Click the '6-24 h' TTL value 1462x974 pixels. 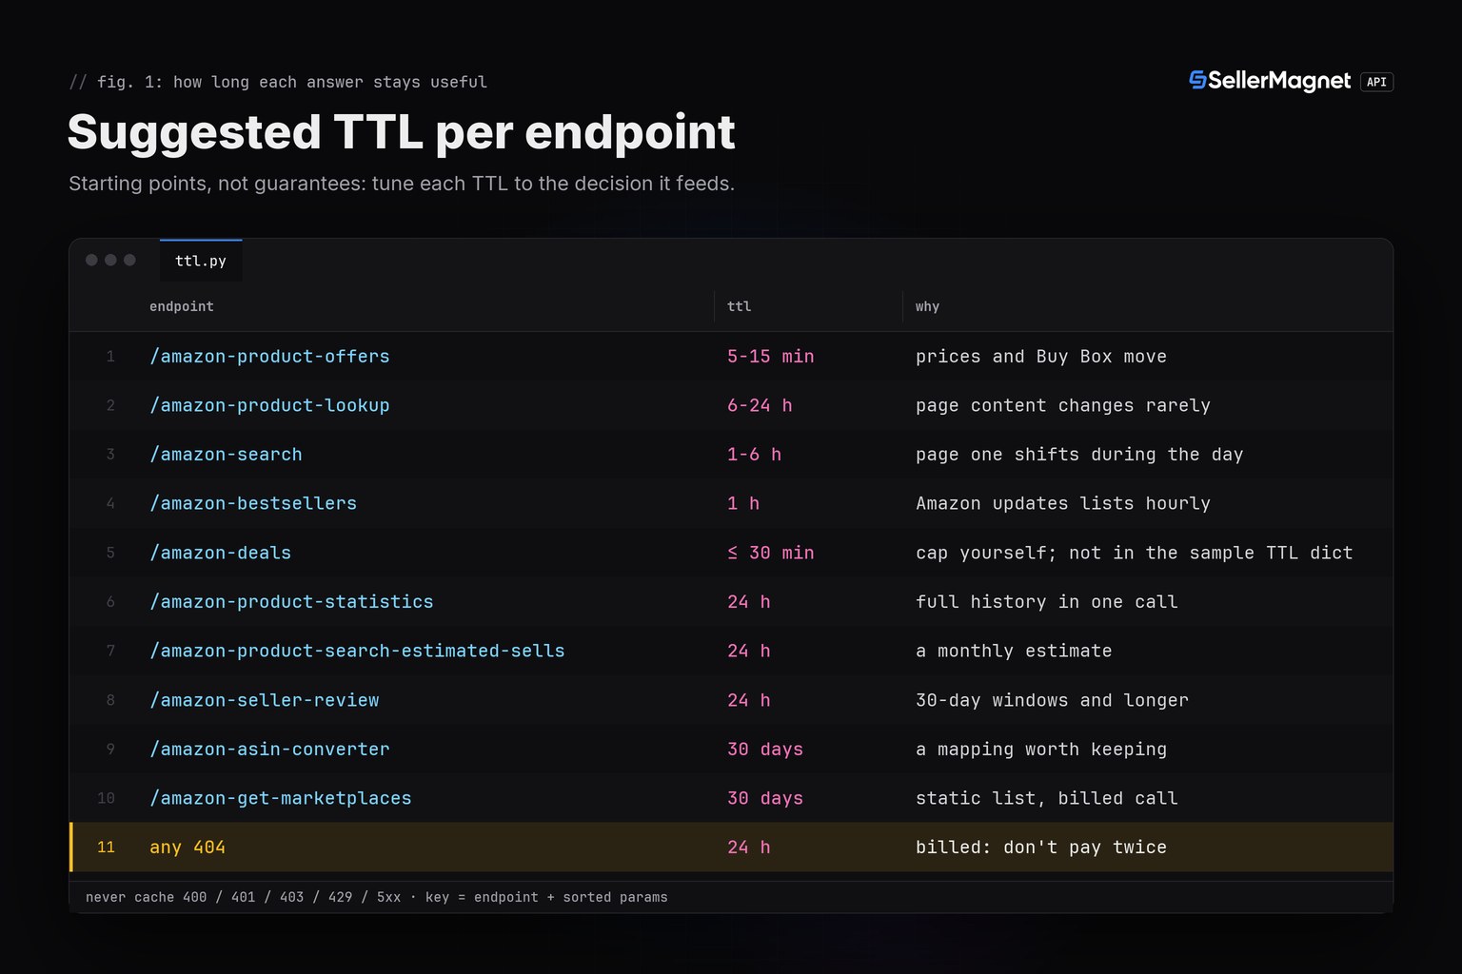(x=760, y=406)
